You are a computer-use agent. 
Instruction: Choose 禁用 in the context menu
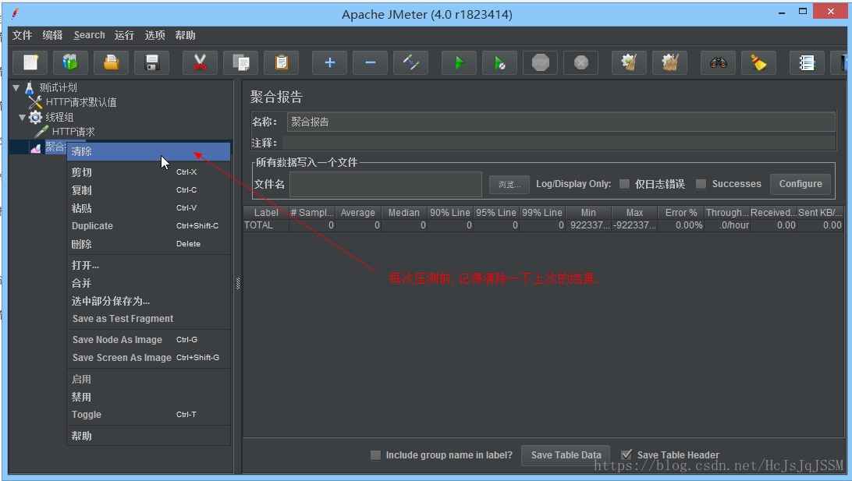[x=148, y=397]
